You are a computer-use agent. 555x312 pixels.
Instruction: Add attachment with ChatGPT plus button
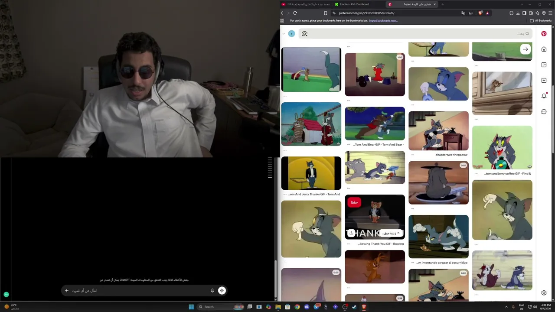[67, 291]
